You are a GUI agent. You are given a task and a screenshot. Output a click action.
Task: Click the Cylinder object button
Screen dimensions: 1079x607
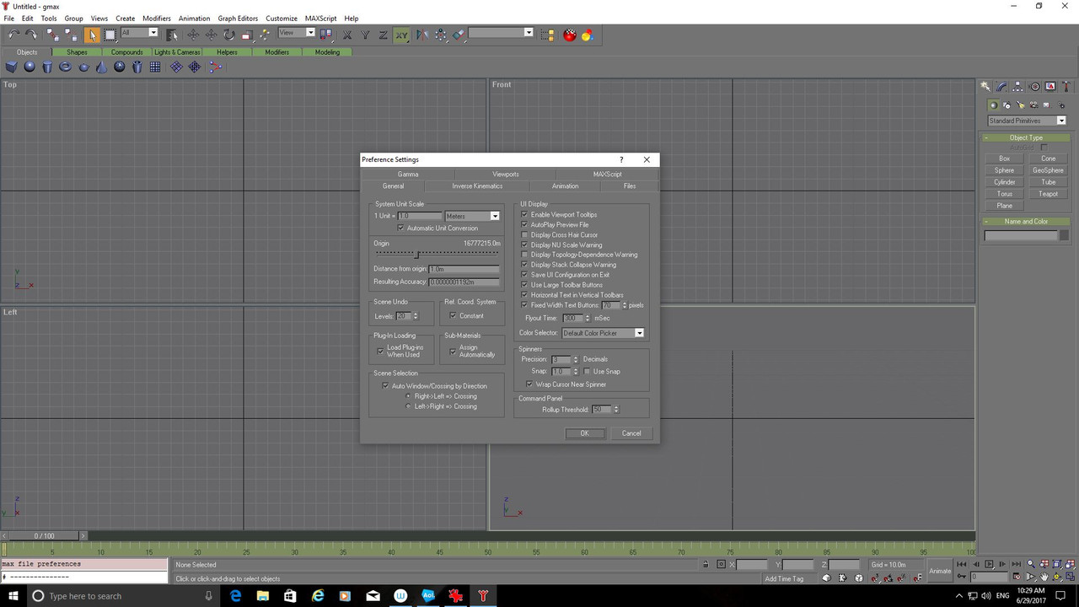coord(1005,182)
